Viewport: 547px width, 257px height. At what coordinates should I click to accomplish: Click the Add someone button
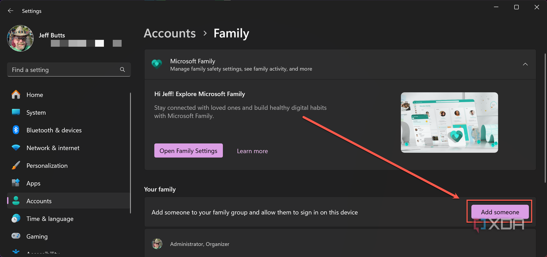tap(500, 212)
